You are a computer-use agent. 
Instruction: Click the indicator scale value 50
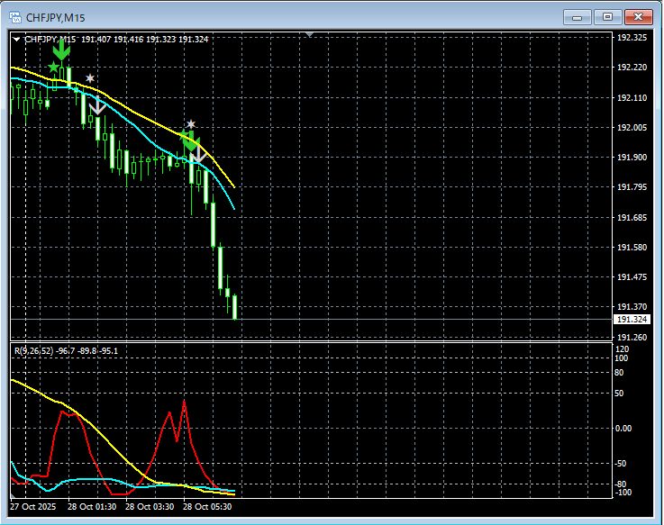point(619,394)
